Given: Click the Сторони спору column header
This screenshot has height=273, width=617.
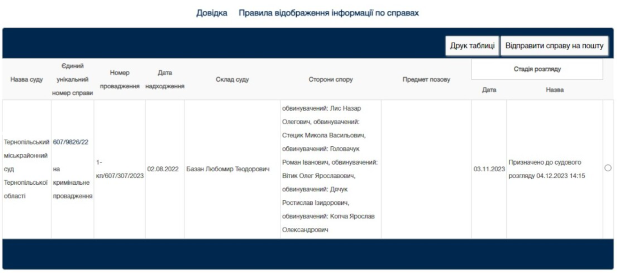Looking at the screenshot, I should coord(331,79).
